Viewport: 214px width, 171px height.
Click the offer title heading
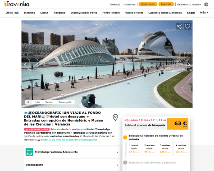(64, 118)
